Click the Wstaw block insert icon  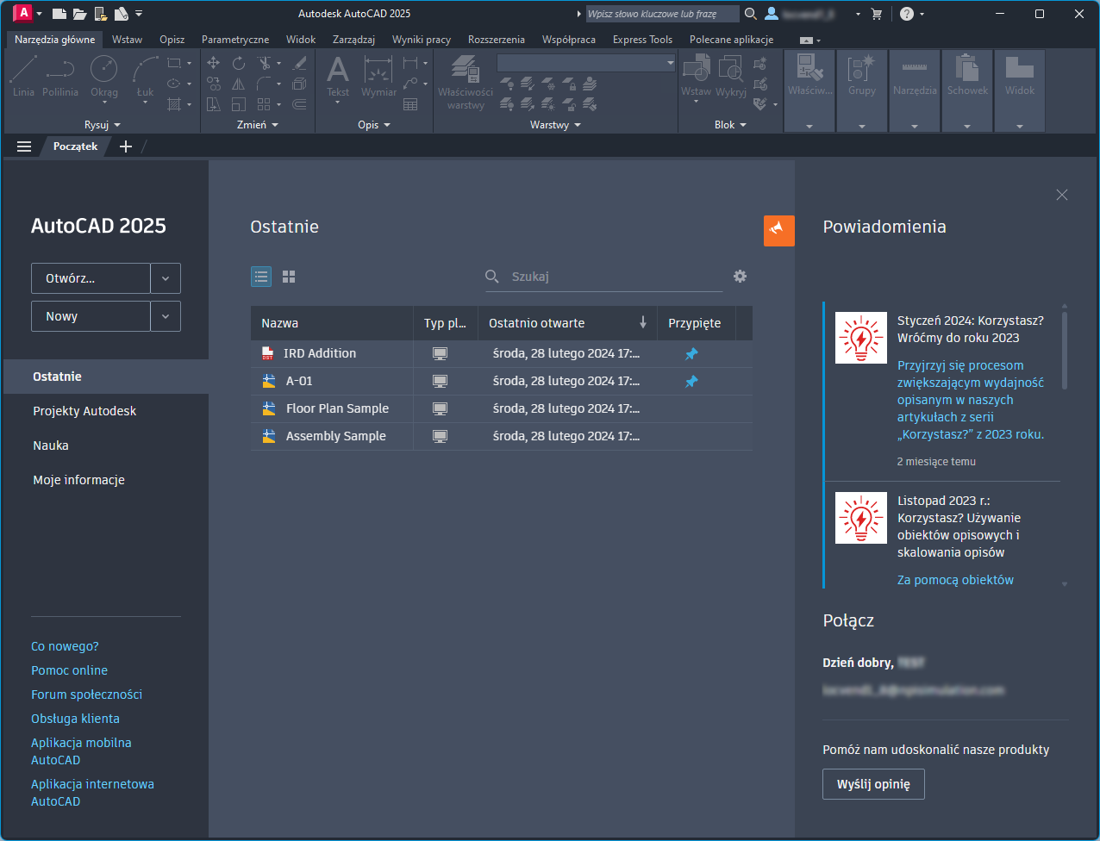tap(696, 76)
